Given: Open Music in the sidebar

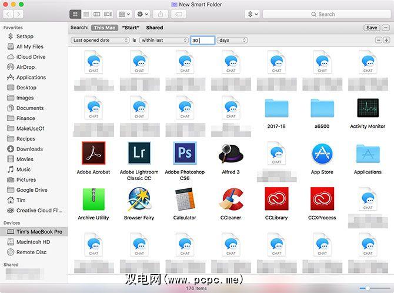Looking at the screenshot, I should pyautogui.click(x=19, y=169).
